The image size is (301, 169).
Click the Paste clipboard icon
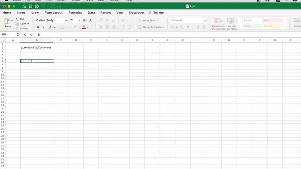8,21
